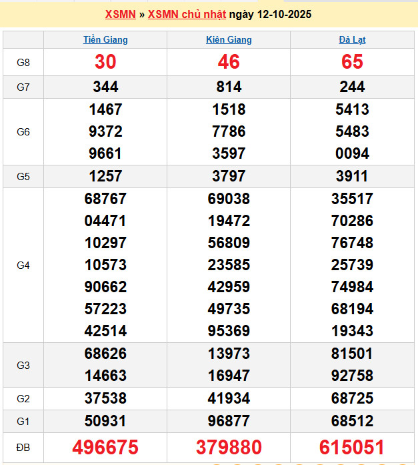Click the G8 row label

click(23, 62)
